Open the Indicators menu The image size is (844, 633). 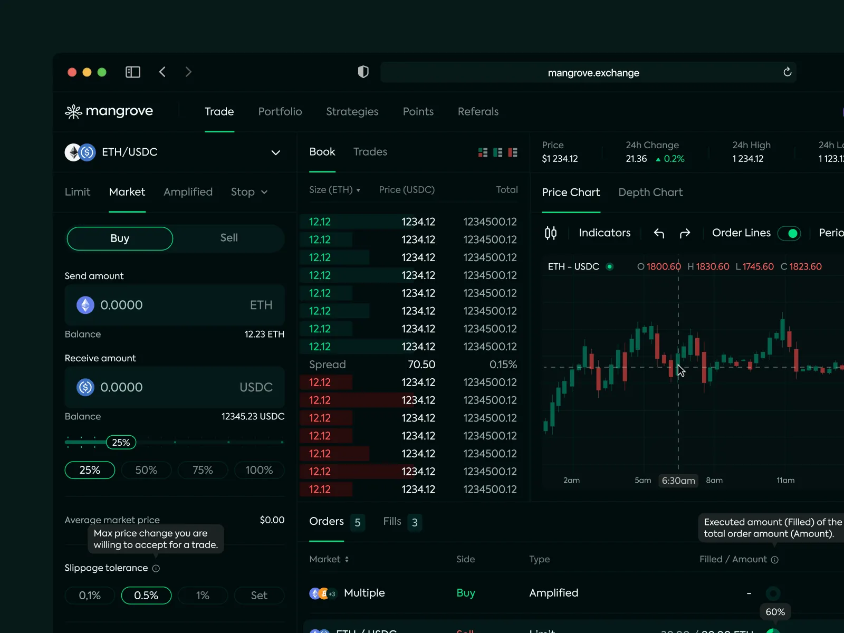pos(605,233)
